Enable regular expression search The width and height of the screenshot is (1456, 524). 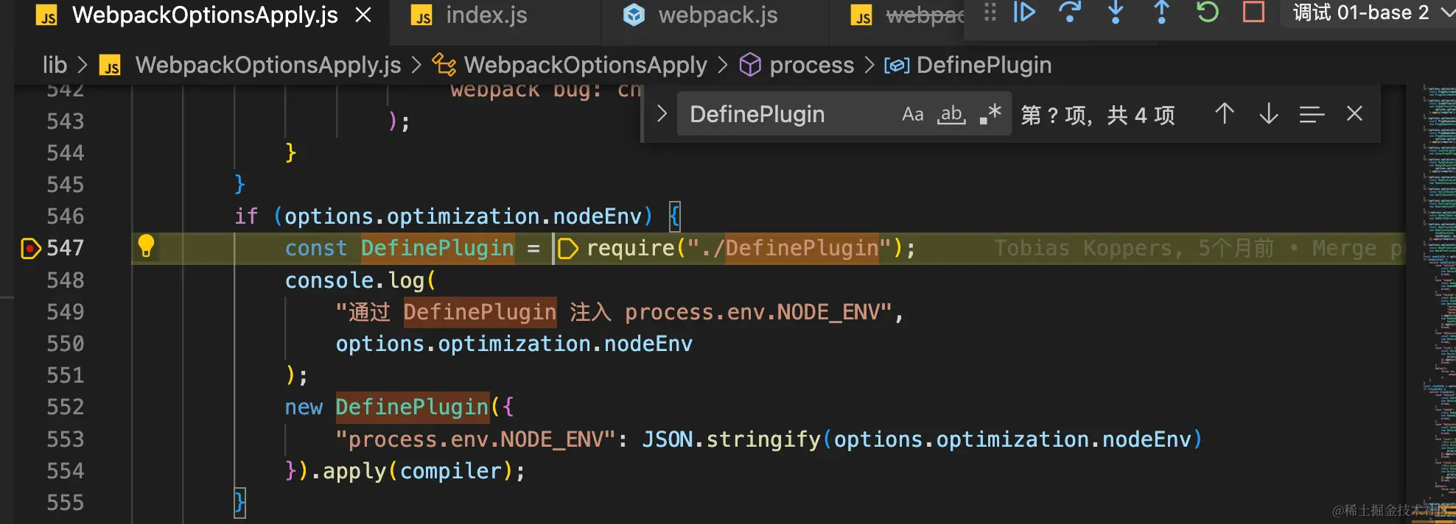pos(990,115)
